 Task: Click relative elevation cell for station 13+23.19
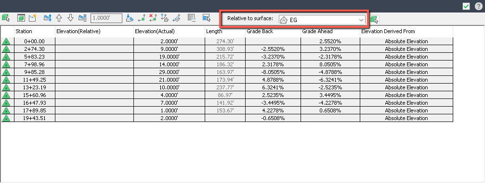[94, 87]
